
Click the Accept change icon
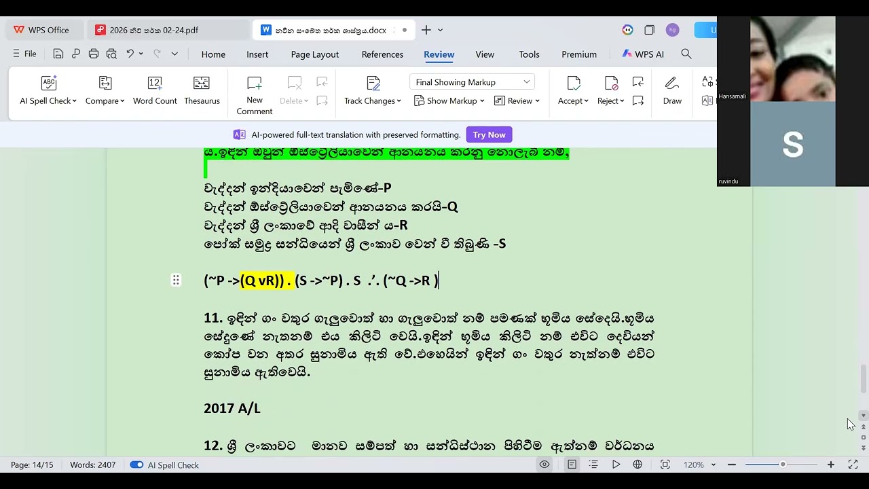(x=574, y=84)
